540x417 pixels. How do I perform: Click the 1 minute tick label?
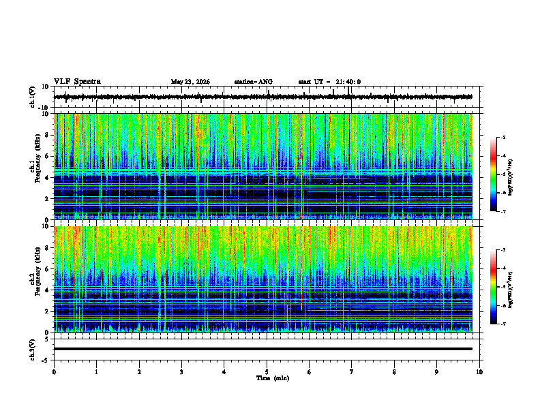[x=96, y=372]
